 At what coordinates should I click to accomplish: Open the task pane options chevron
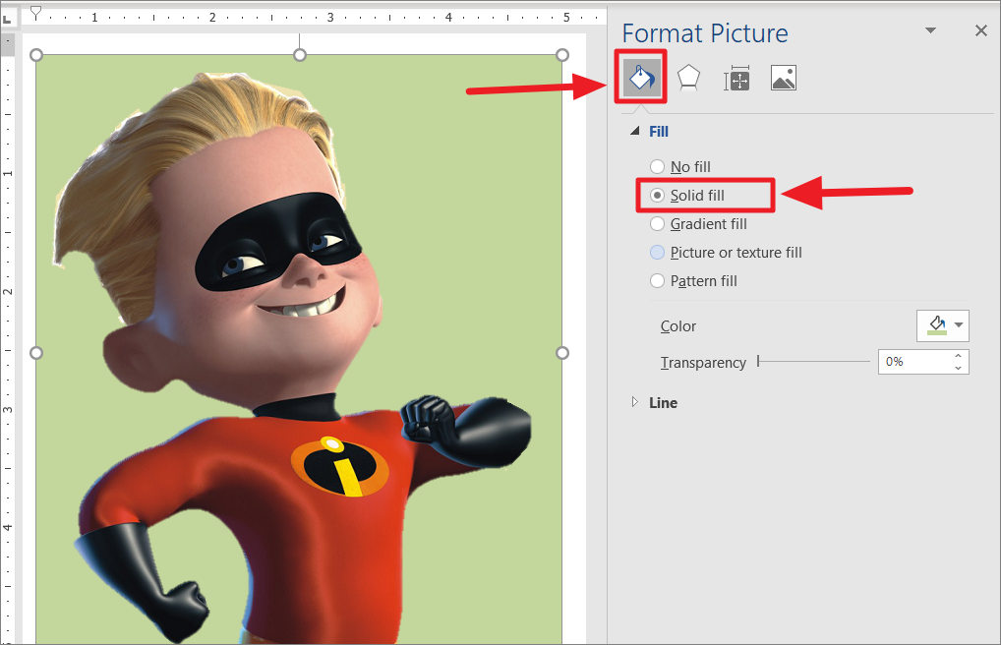click(x=930, y=30)
